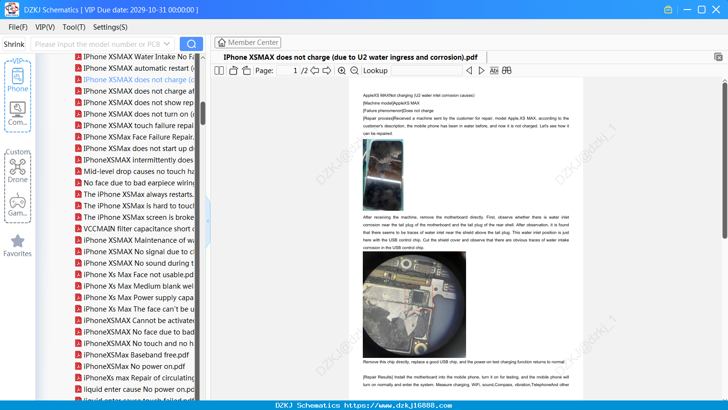Screen dimensions: 728x410
Task: Rotate the PDF counterclockwise
Action: tap(233, 71)
